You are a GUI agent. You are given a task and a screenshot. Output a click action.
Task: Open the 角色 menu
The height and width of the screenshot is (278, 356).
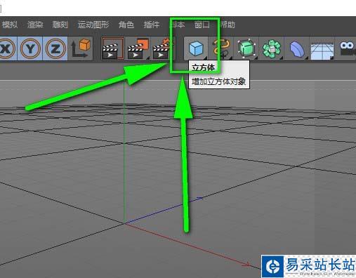126,25
